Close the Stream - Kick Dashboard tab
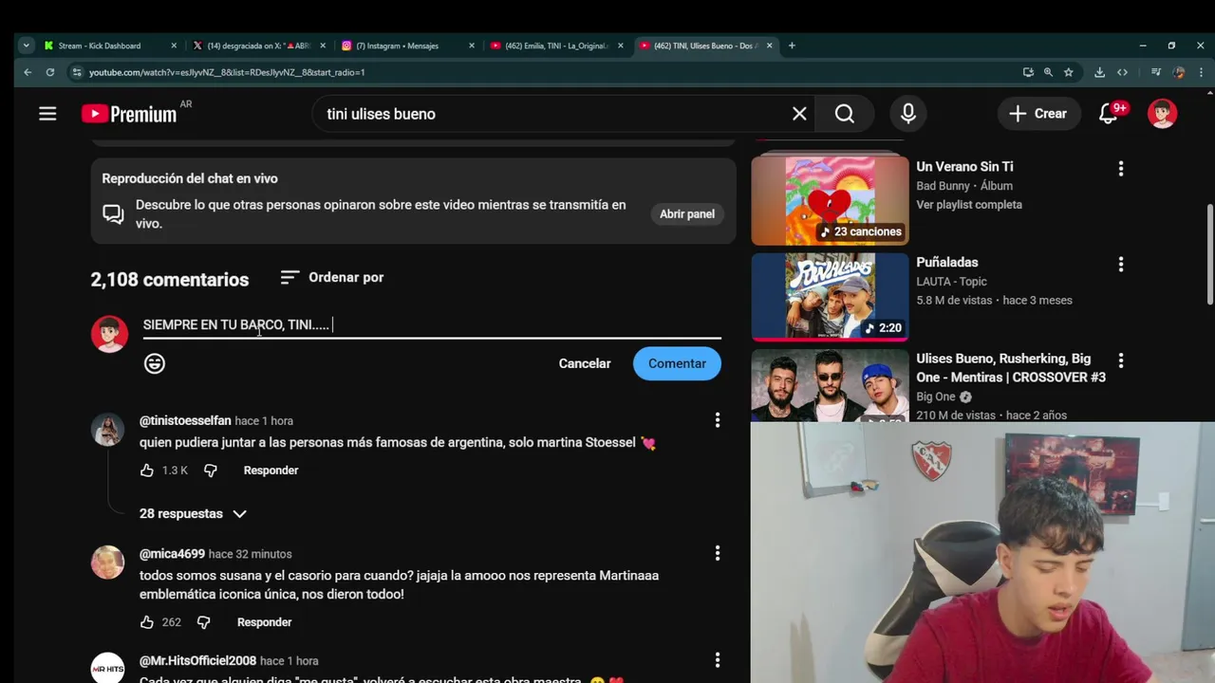Viewport: 1215px width, 683px height. [174, 46]
